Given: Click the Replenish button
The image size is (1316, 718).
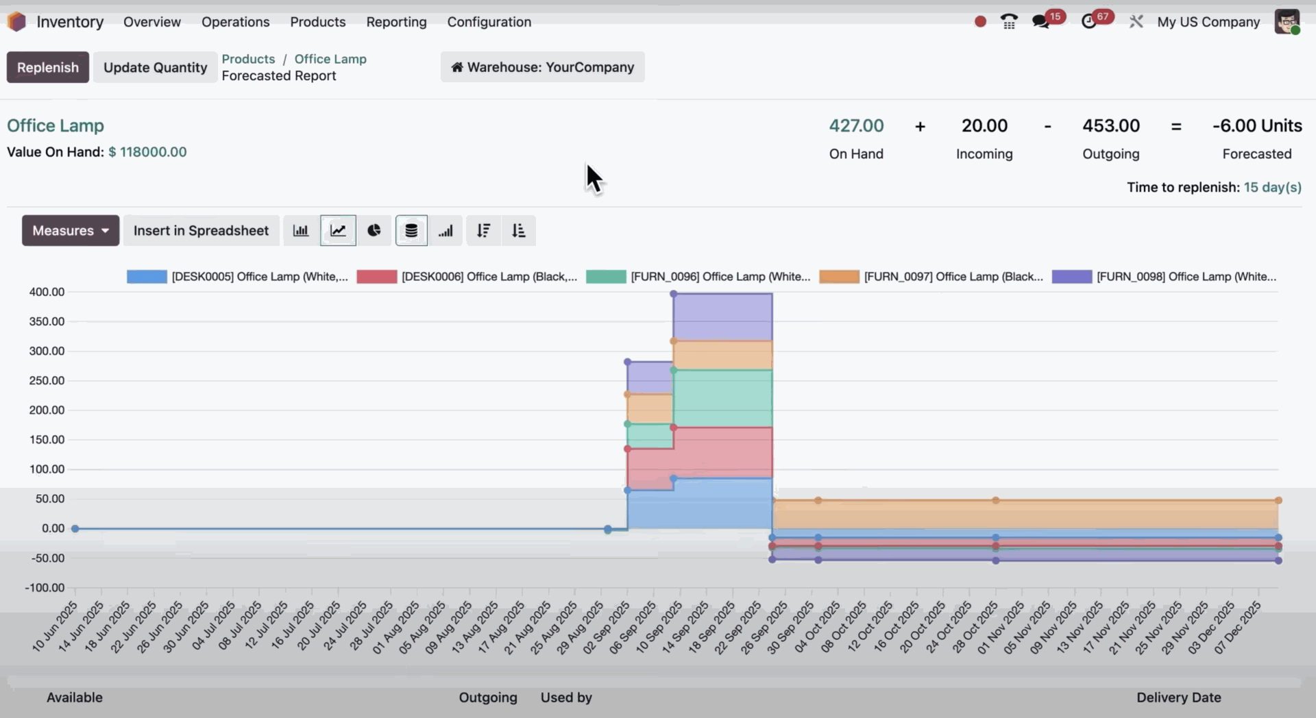Looking at the screenshot, I should click(48, 67).
